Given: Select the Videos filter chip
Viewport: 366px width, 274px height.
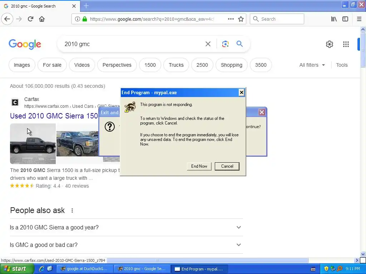Looking at the screenshot, I should point(82,65).
